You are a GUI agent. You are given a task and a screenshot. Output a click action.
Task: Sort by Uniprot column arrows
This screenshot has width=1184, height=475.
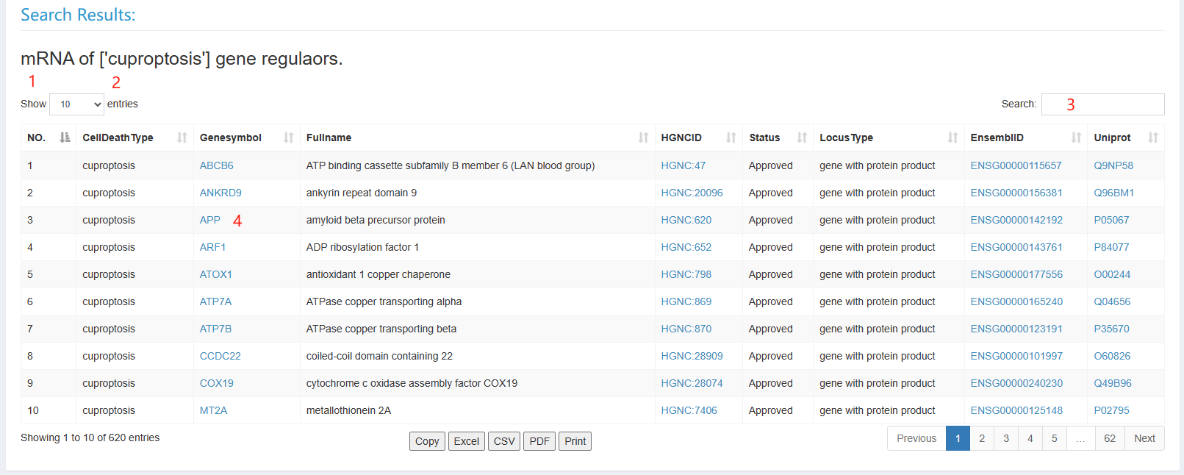(x=1153, y=137)
